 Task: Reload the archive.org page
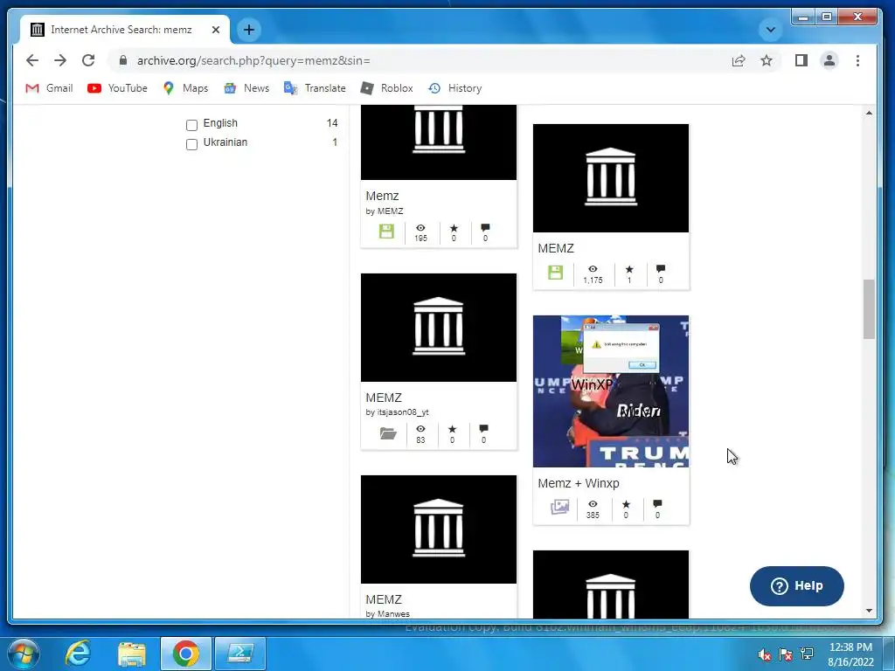[88, 60]
